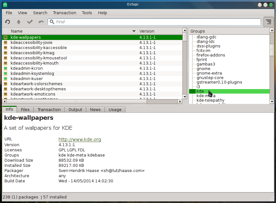The width and height of the screenshot is (276, 203).
Task: Click the magnifier icon in the Find box
Action: 52,22
